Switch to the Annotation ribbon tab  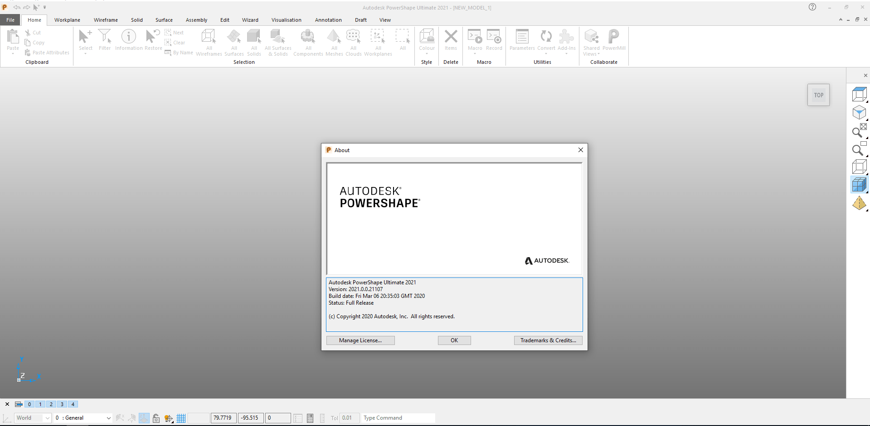[x=328, y=20]
